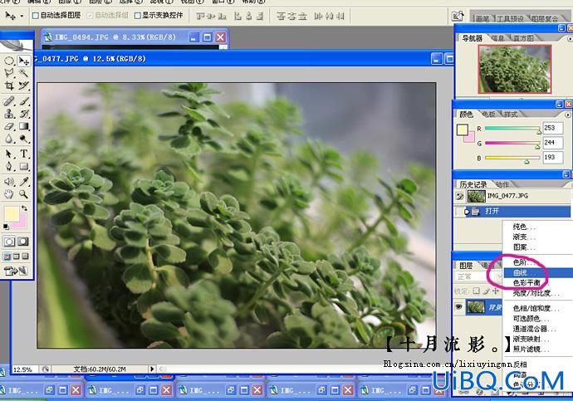This screenshot has height=401, width=573.
Task: Choose 色阶 from adjustment menu
Action: pos(538,262)
